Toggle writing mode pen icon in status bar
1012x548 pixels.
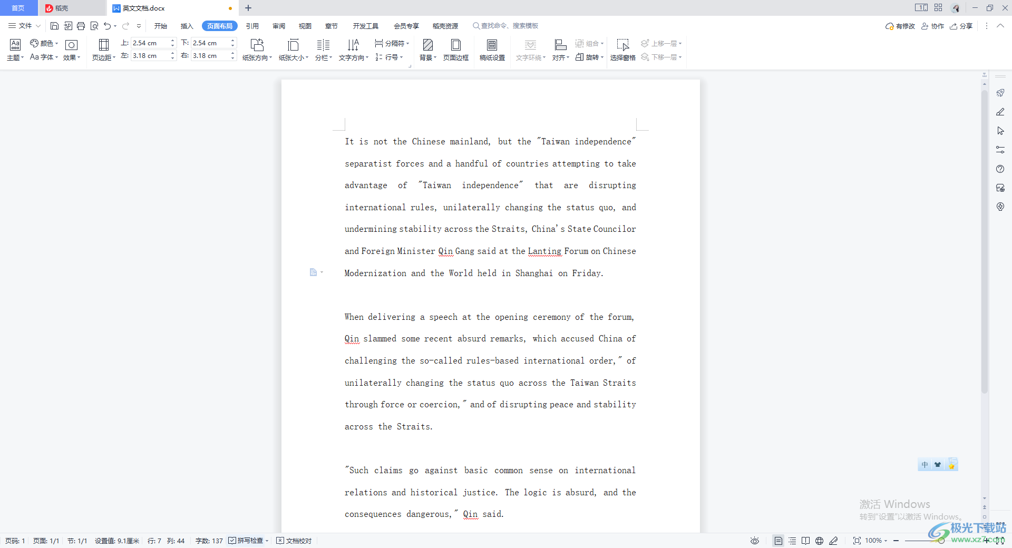coord(833,541)
